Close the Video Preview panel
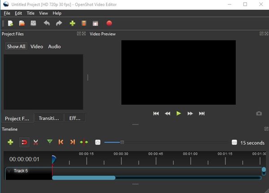 tap(266, 34)
